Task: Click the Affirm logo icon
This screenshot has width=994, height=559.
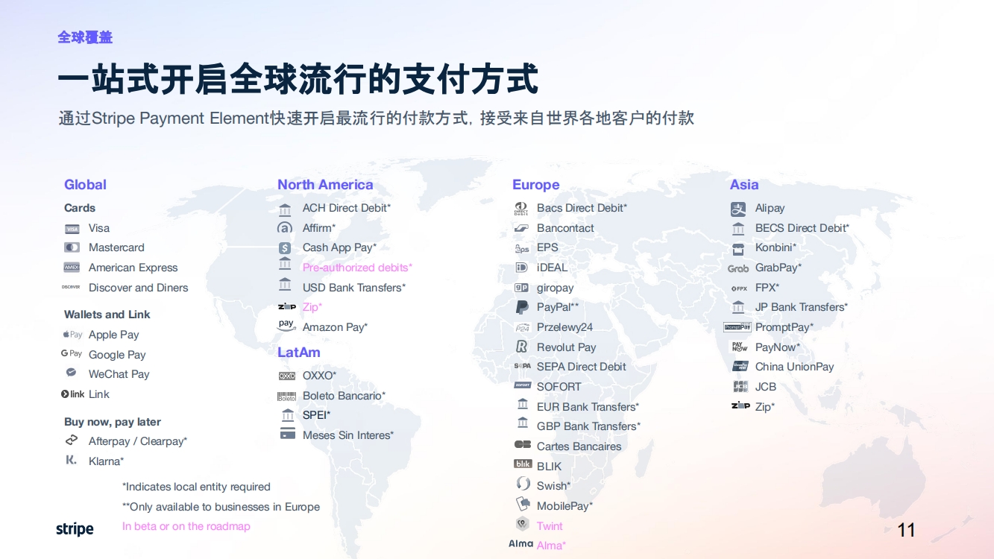Action: [285, 228]
